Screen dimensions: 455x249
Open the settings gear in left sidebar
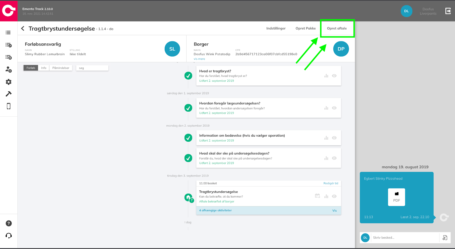(x=9, y=82)
